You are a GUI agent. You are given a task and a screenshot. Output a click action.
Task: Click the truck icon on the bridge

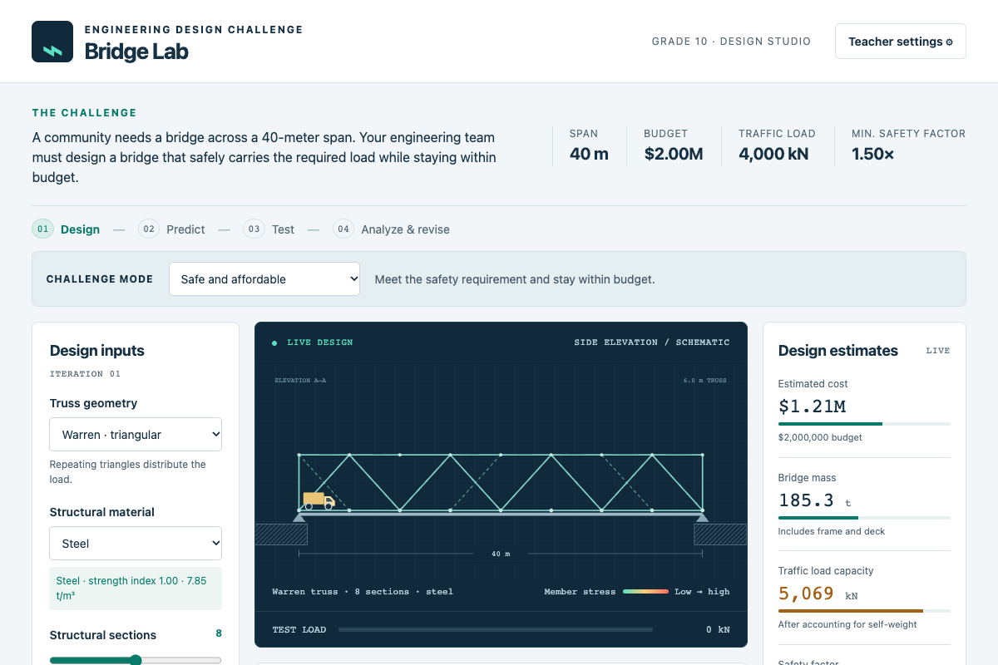click(x=319, y=500)
